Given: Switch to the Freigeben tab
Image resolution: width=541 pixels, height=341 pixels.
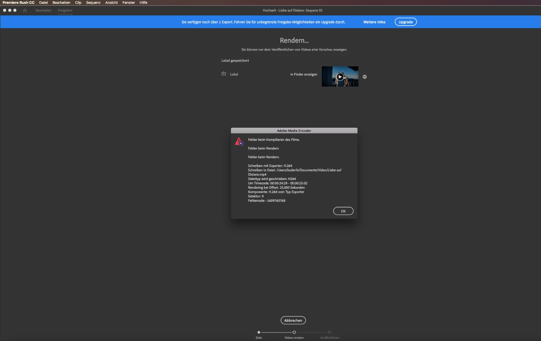Looking at the screenshot, I should pos(65,10).
